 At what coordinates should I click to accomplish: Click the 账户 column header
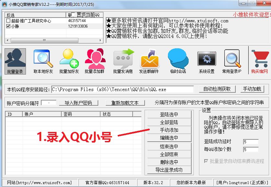coord(42,114)
